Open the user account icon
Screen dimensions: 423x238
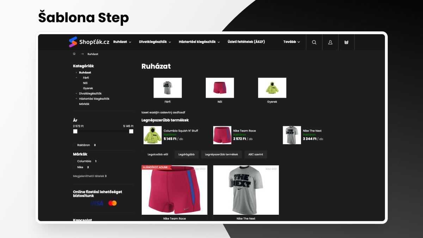[330, 42]
